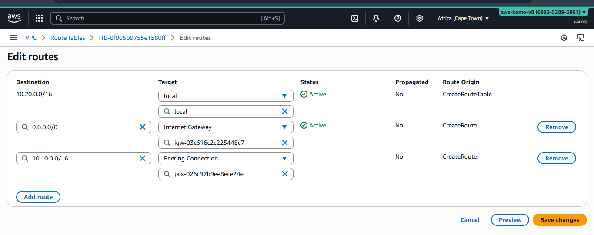Screen dimensions: 594x235
Task: Open the notifications bell
Action: click(376, 18)
